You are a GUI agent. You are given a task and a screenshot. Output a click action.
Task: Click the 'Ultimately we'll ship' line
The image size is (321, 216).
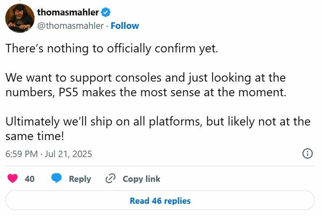158,121
